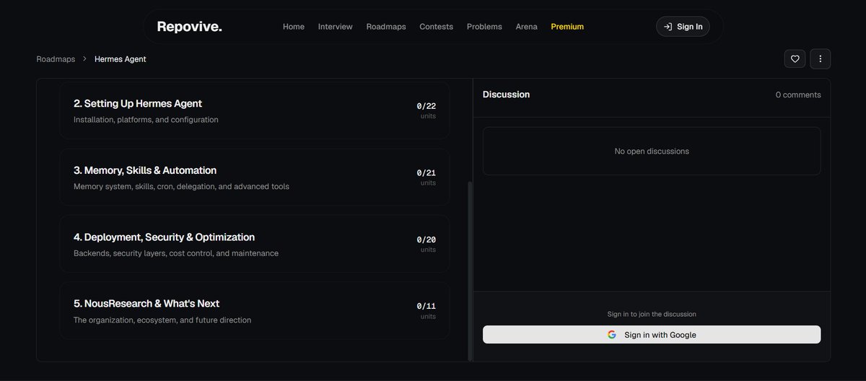
Task: Click 'Sign in to join the discussion' text
Action: (x=652, y=315)
